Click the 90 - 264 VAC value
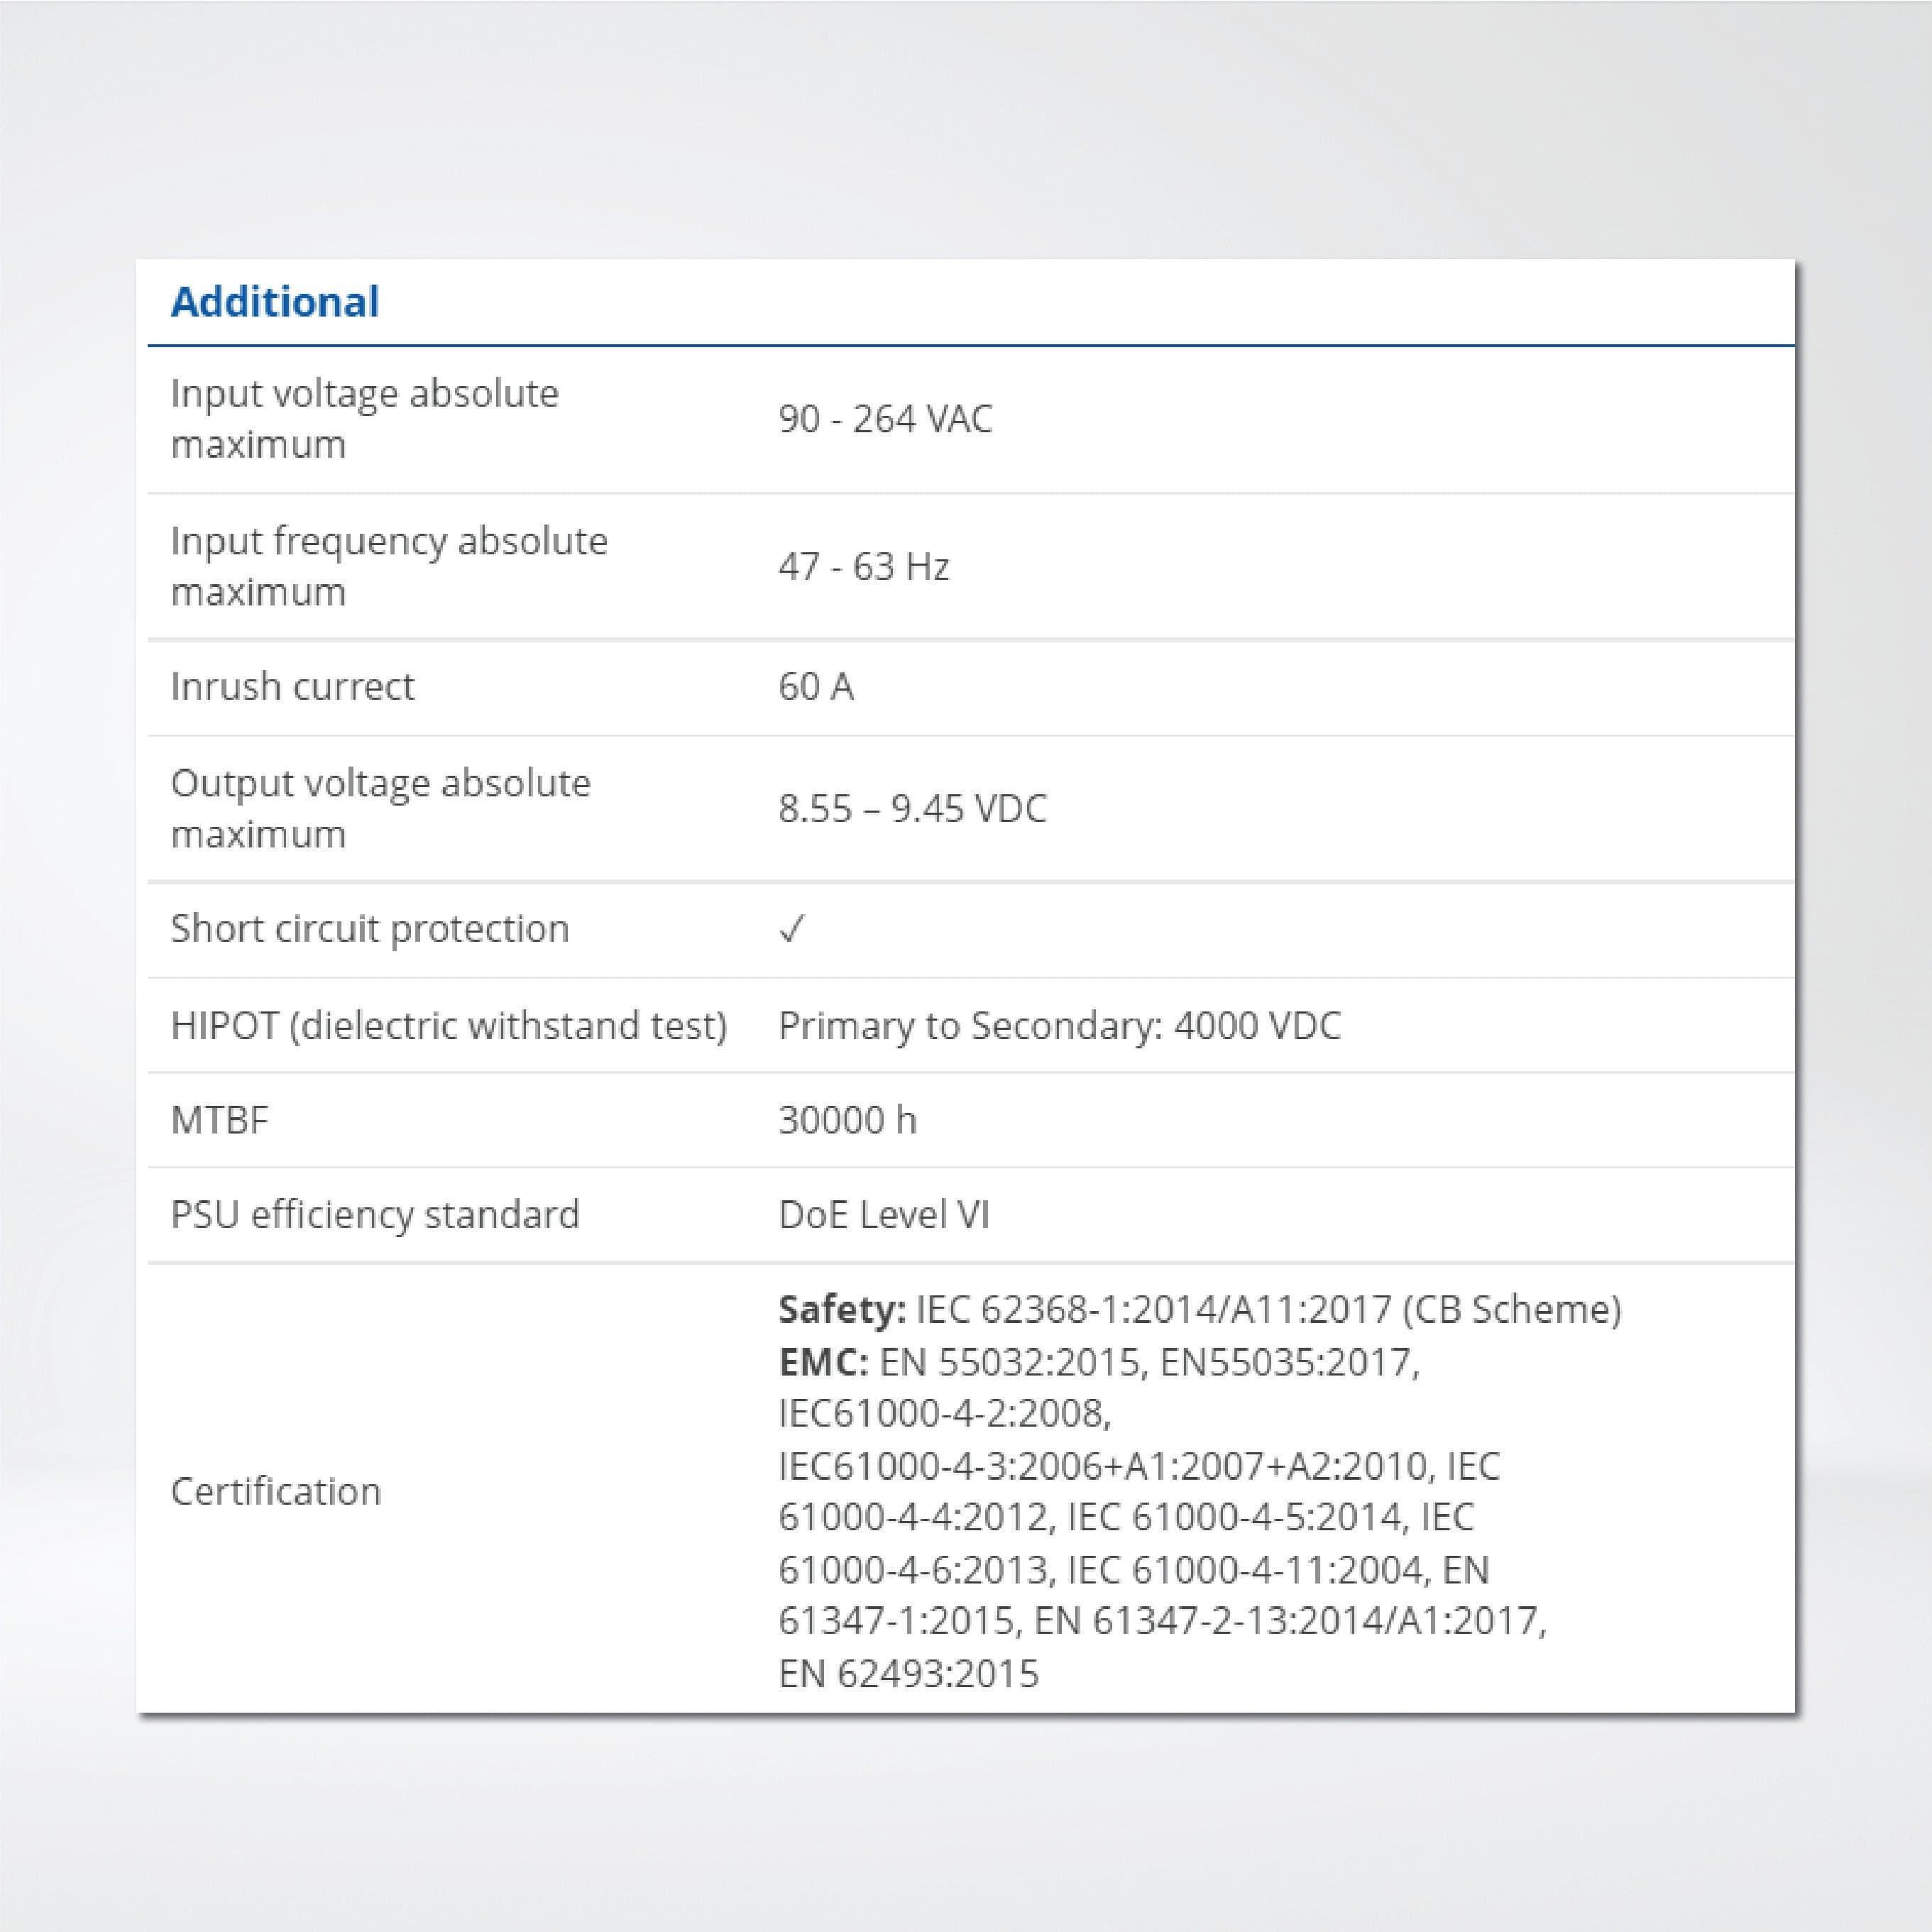This screenshot has width=1932, height=1932. click(x=885, y=419)
